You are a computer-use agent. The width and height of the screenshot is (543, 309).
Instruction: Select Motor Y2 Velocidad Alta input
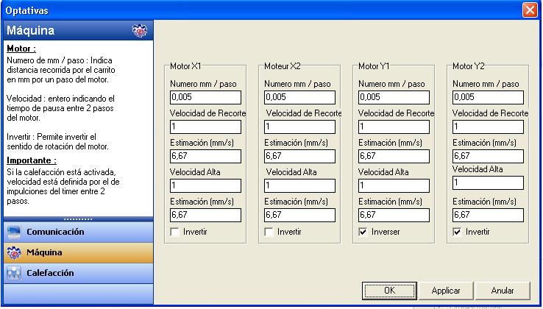(488, 182)
